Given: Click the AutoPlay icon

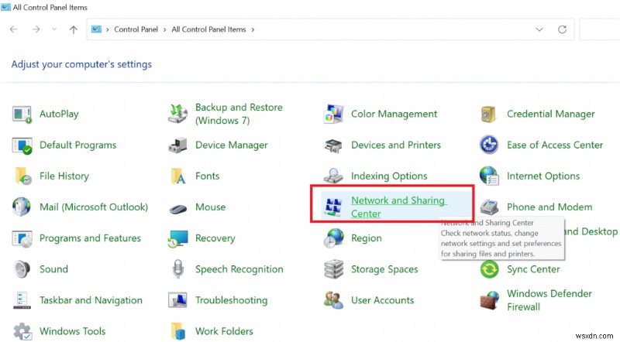Looking at the screenshot, I should point(21,115).
